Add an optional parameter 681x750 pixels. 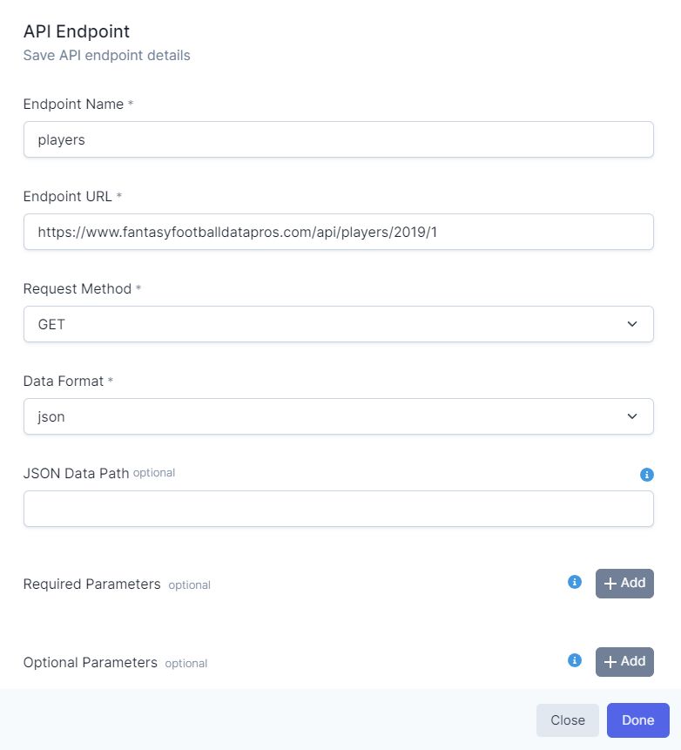tap(624, 661)
